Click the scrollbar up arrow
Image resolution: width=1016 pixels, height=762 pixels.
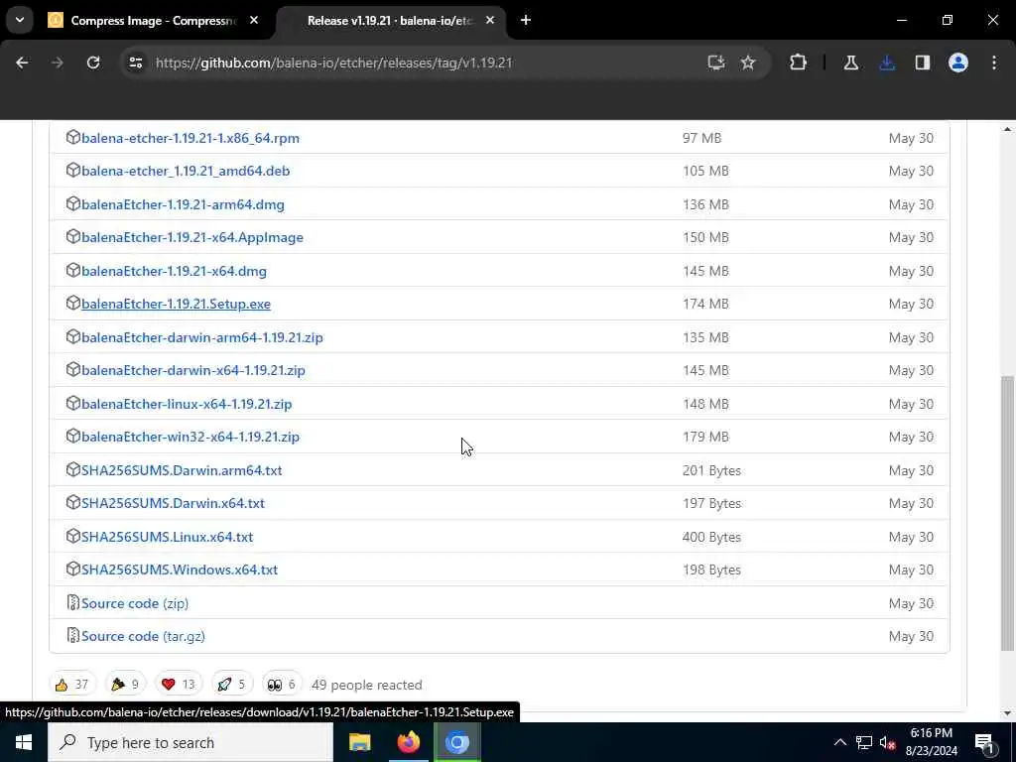click(1007, 130)
